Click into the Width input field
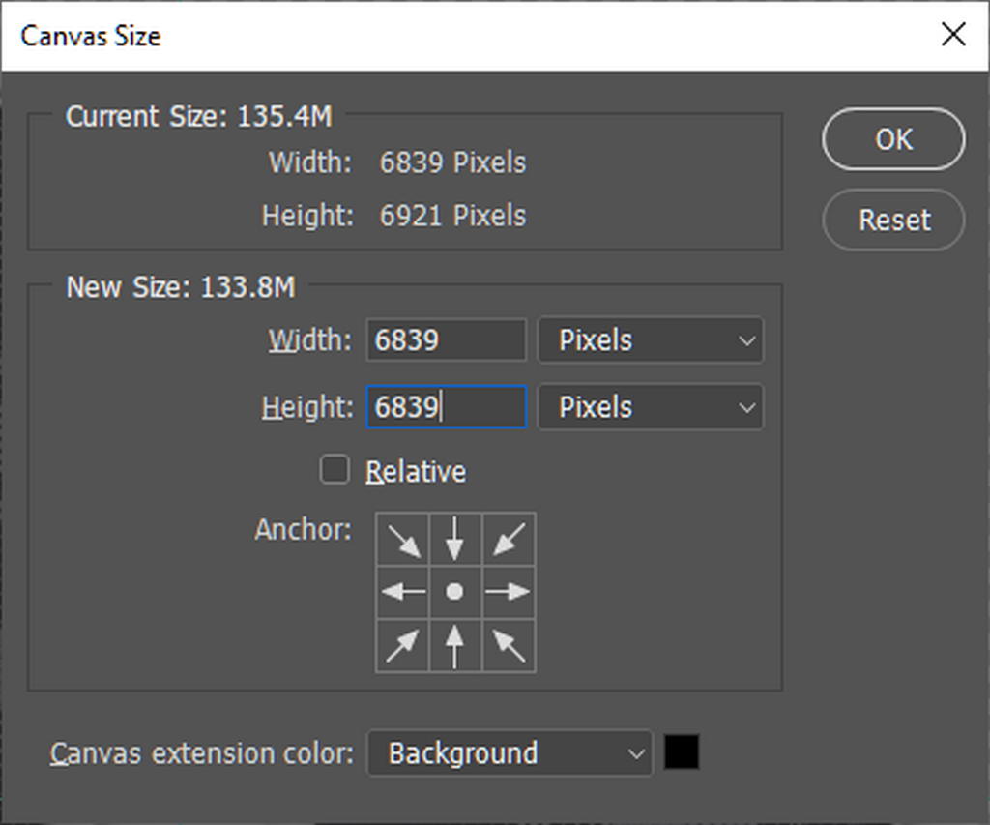 445,340
